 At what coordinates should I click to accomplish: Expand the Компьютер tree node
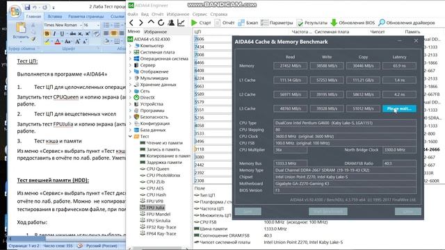[130, 46]
